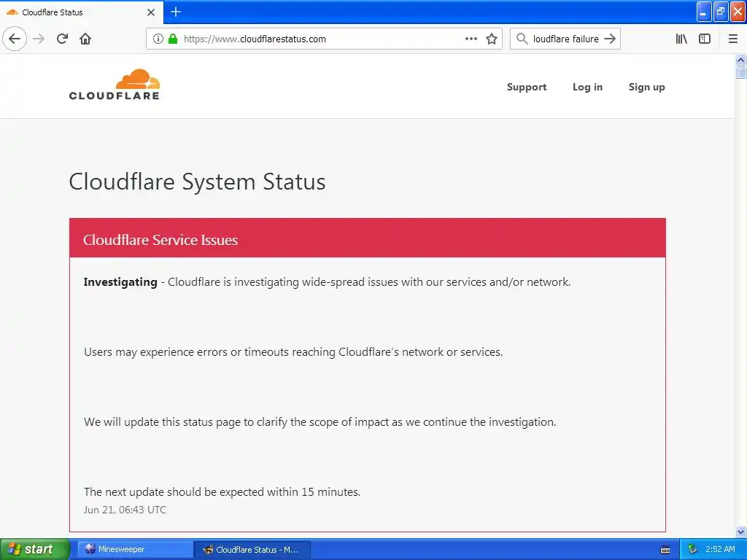Reload the Cloudflare Status page

click(x=63, y=39)
